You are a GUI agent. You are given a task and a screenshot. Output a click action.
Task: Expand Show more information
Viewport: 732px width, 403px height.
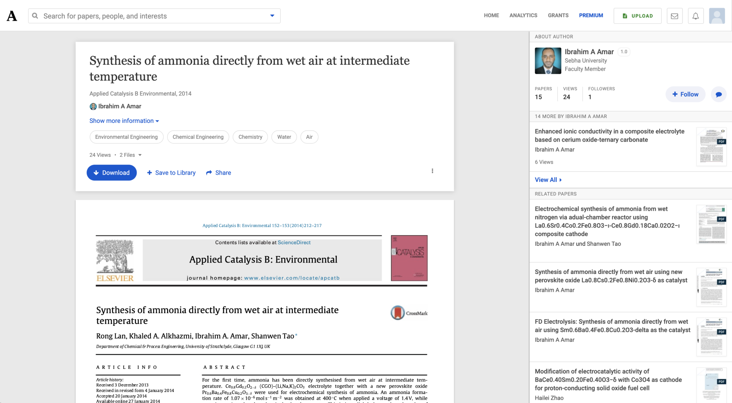124,121
